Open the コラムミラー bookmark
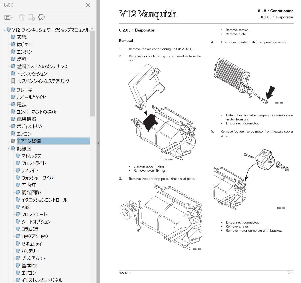Screen dimensions: 301x283 pos(32,229)
